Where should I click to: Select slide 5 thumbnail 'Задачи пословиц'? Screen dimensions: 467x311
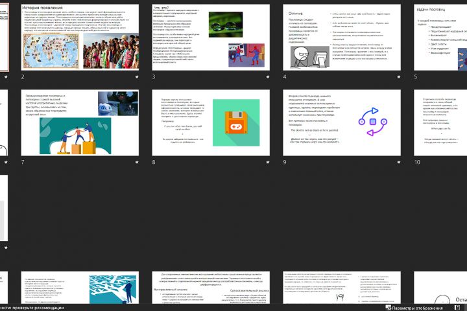tap(440, 37)
